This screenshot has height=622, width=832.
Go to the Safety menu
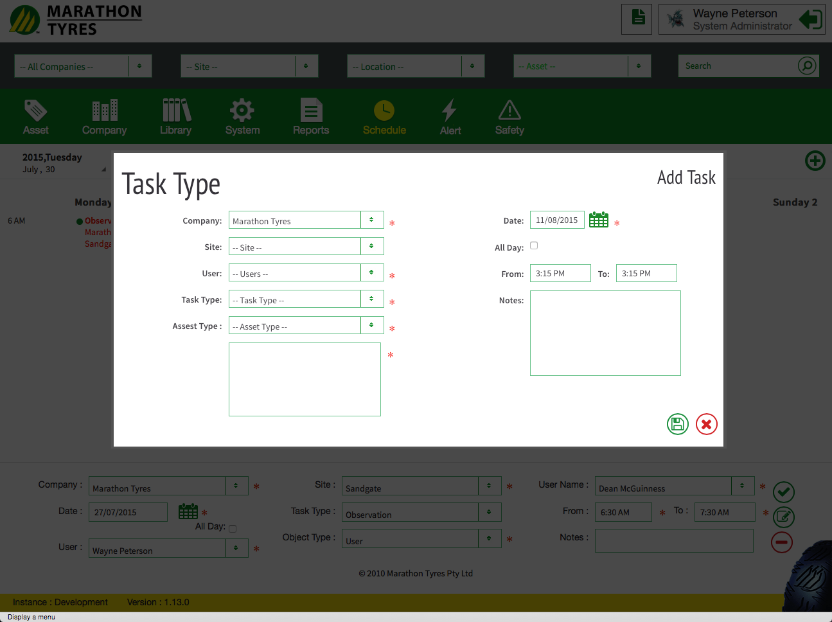point(509,117)
